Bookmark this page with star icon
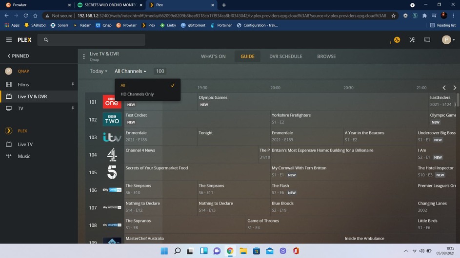 click(x=393, y=16)
